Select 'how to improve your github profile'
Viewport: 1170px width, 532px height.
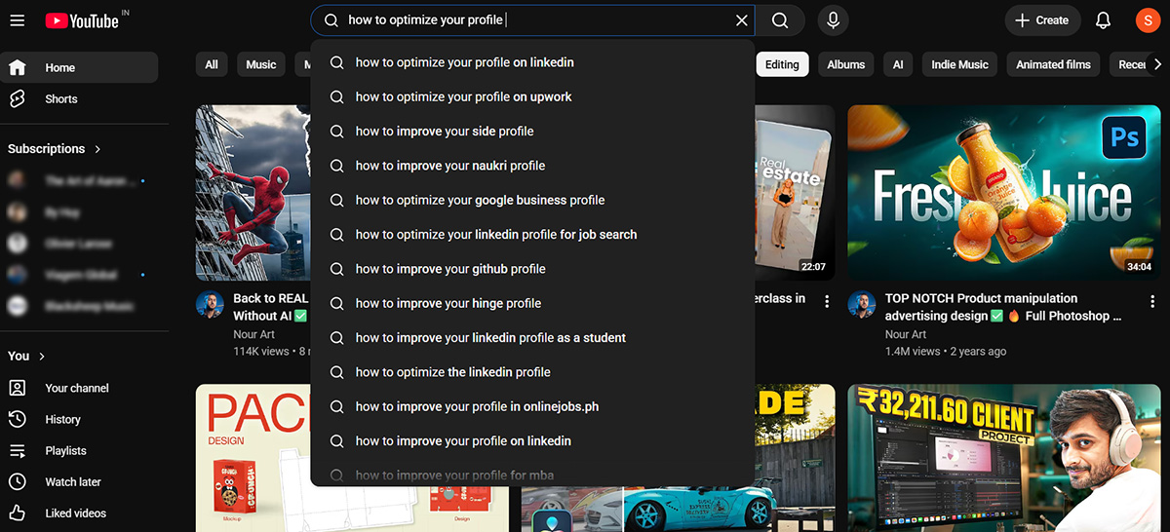pyautogui.click(x=532, y=269)
